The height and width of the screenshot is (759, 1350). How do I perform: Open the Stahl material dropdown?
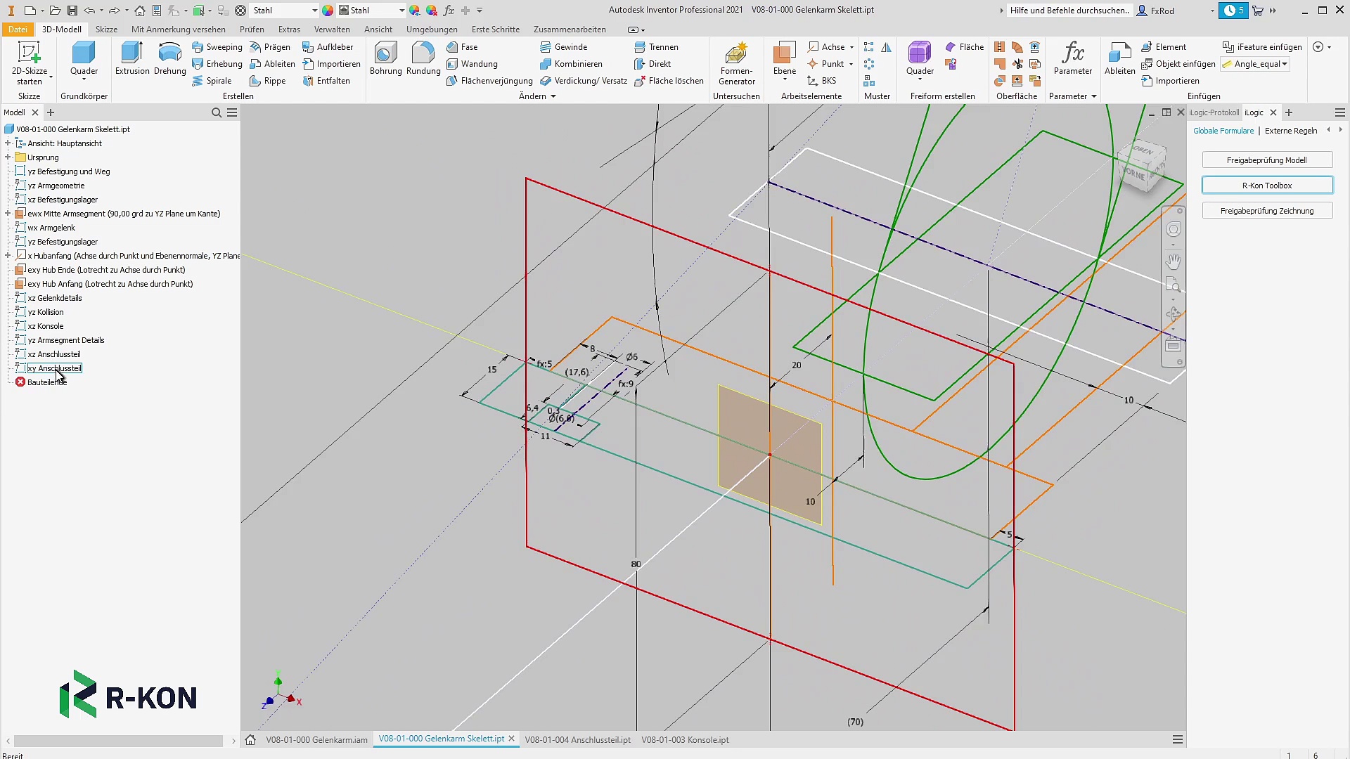pyautogui.click(x=314, y=11)
